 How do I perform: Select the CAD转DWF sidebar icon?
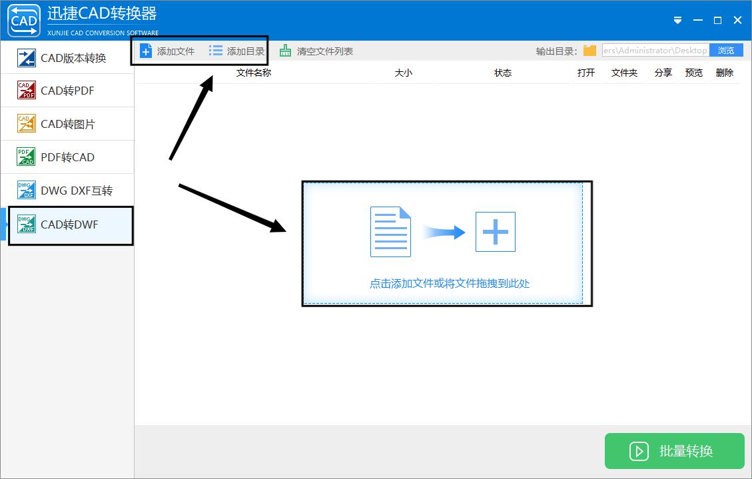pos(28,225)
